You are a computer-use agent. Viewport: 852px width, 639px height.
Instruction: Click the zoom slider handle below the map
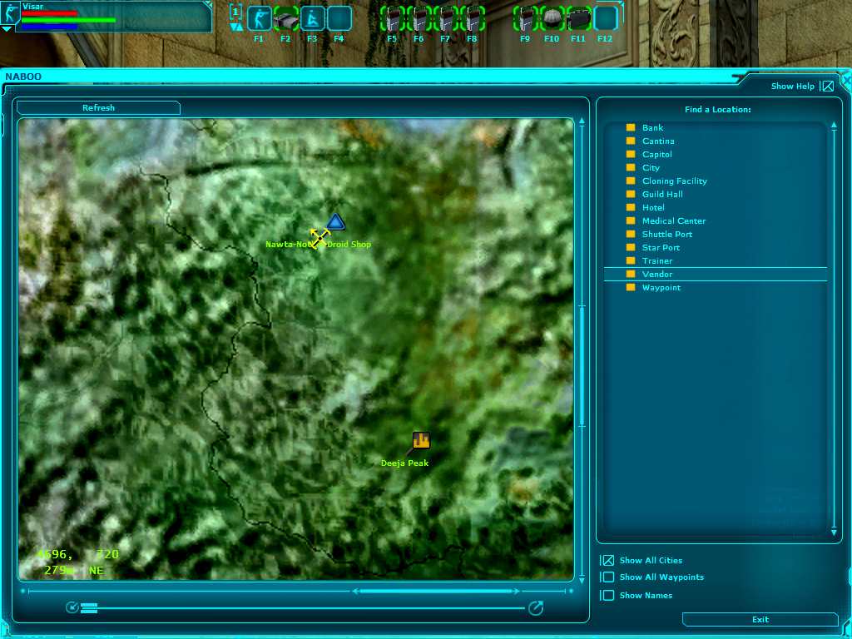89,608
